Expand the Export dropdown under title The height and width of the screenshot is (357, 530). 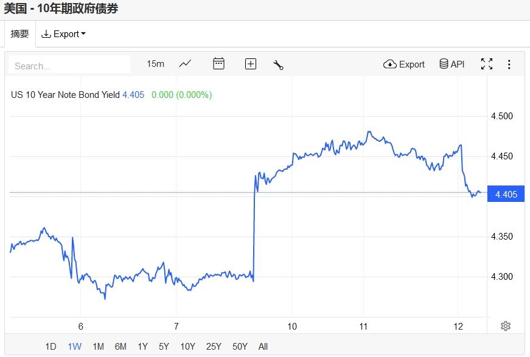(x=63, y=34)
